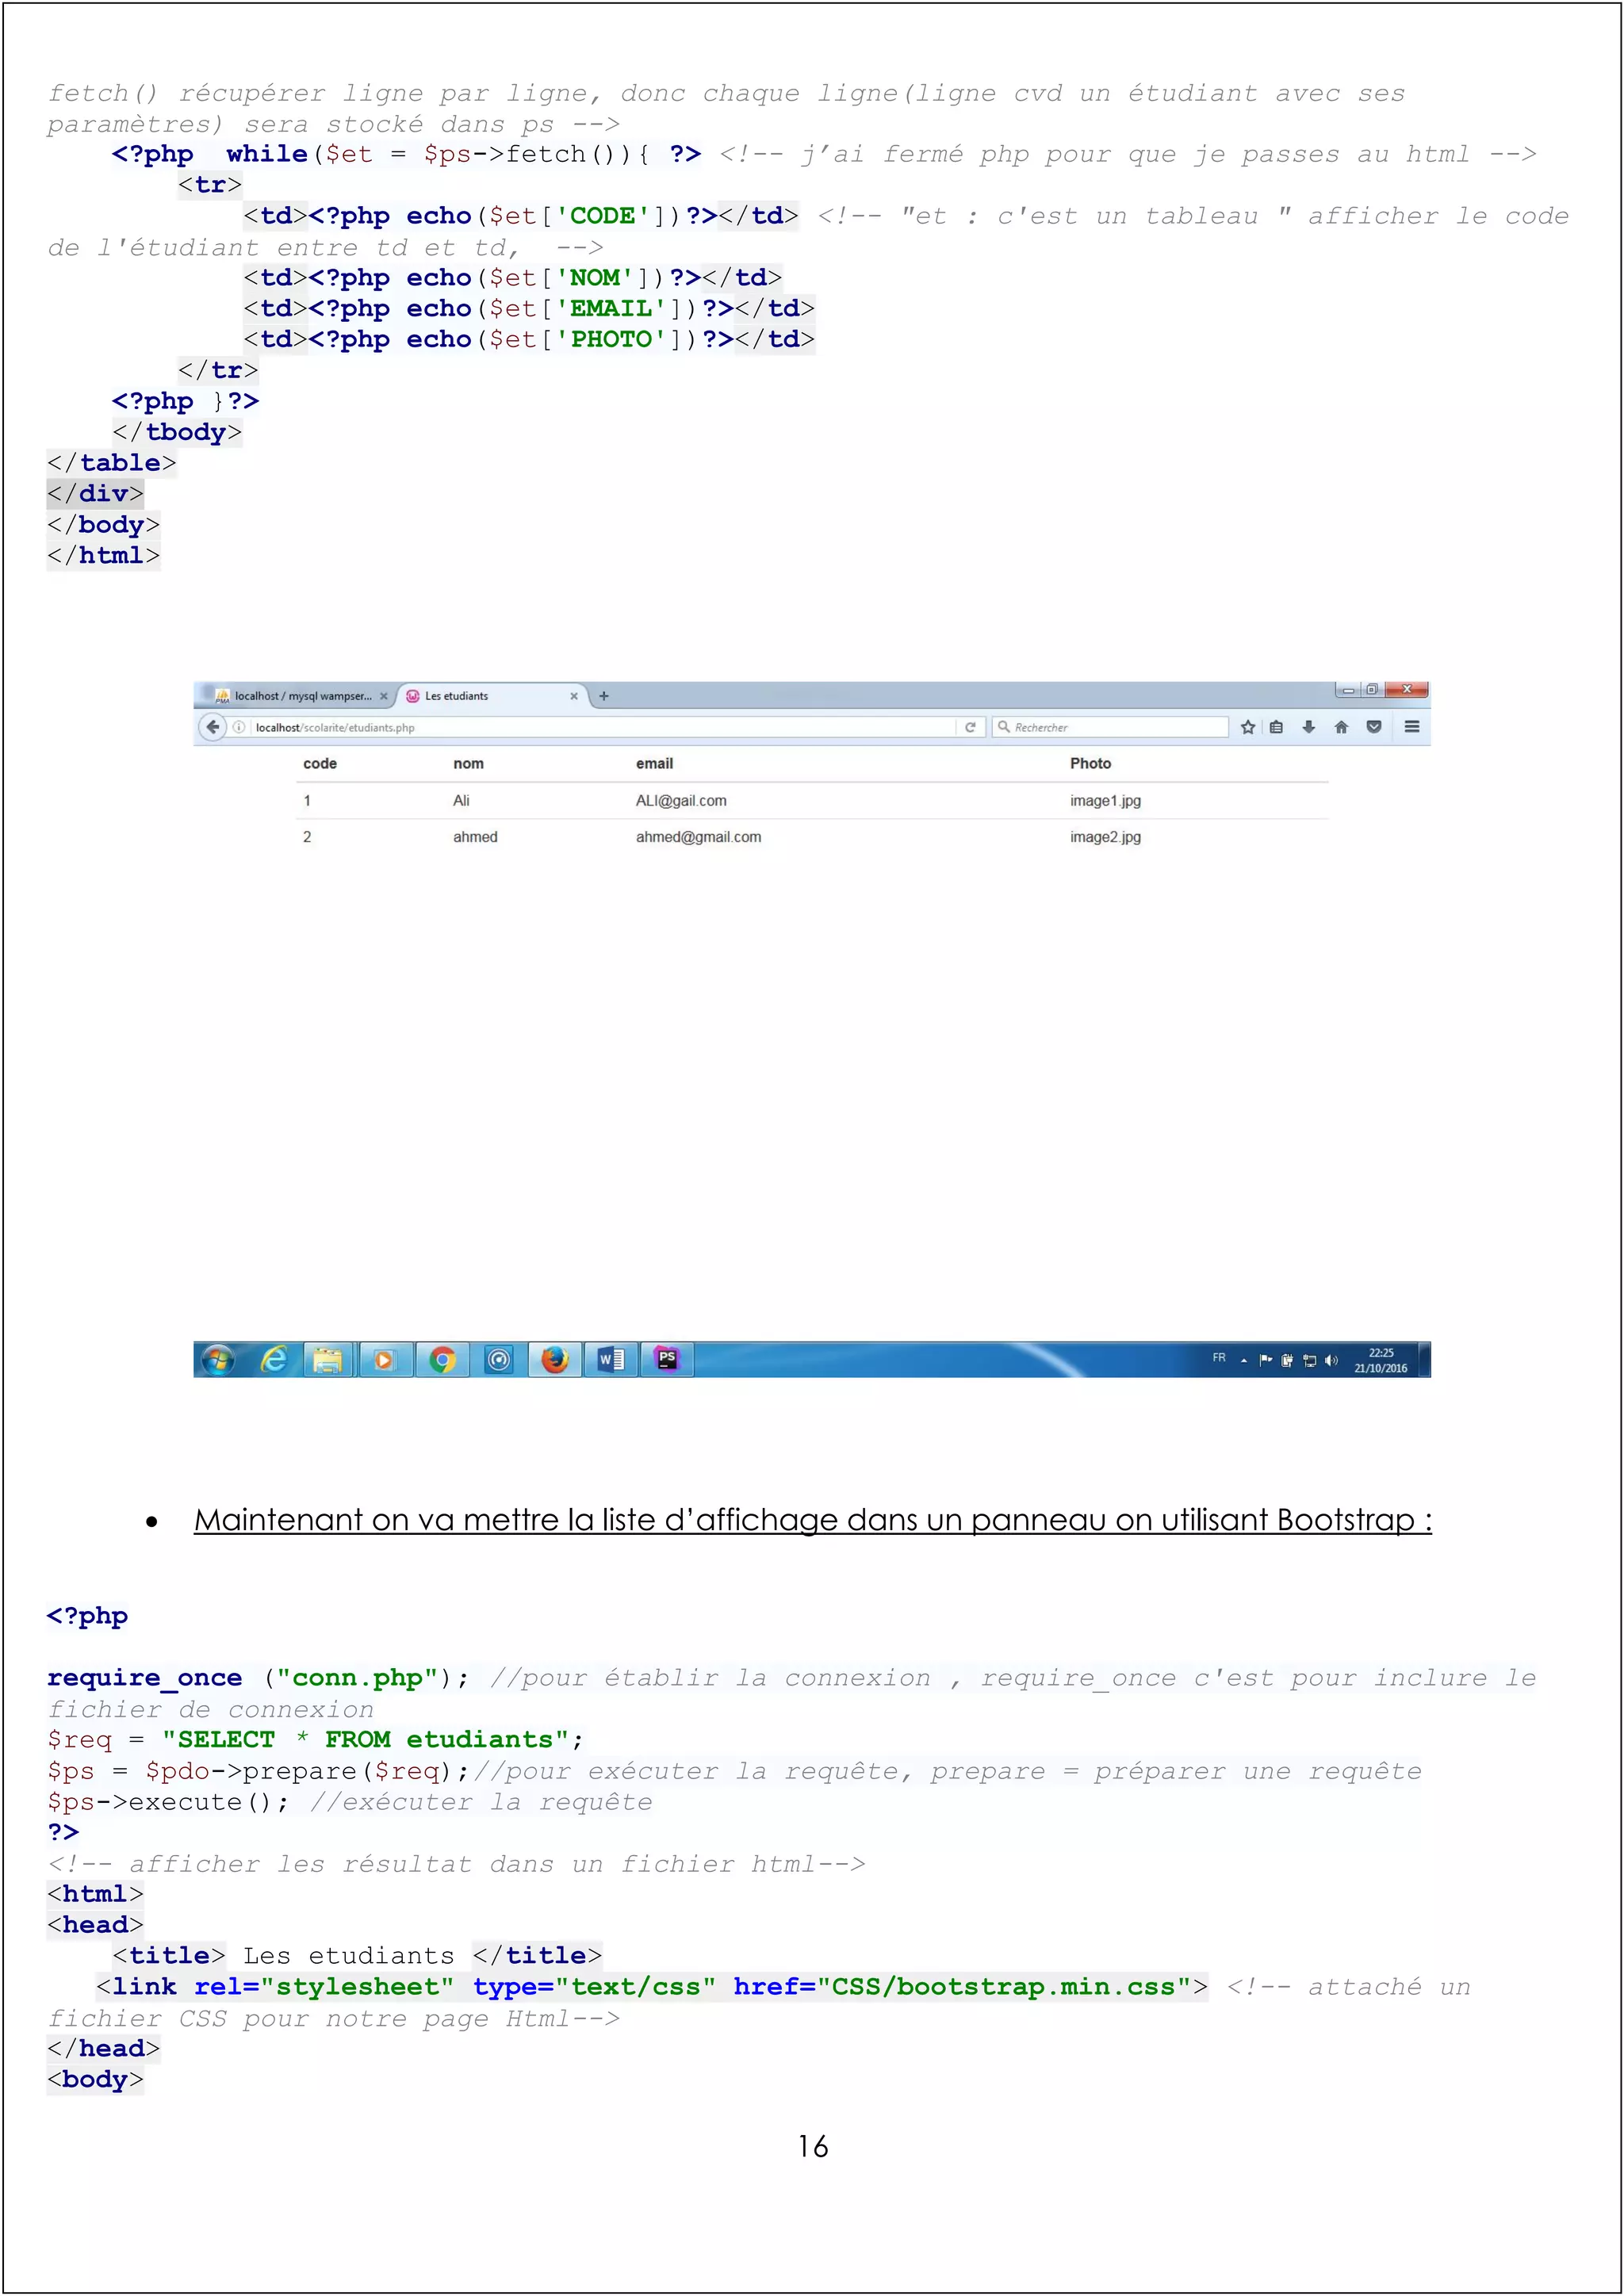
Task: Click the 'ALI@gail.com' email cell
Action: click(681, 801)
